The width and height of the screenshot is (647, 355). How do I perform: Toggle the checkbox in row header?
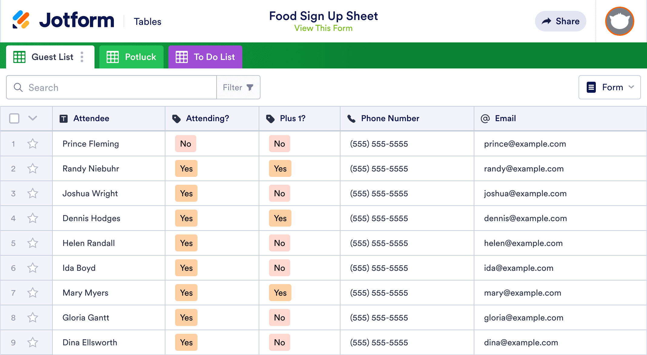pyautogui.click(x=15, y=118)
